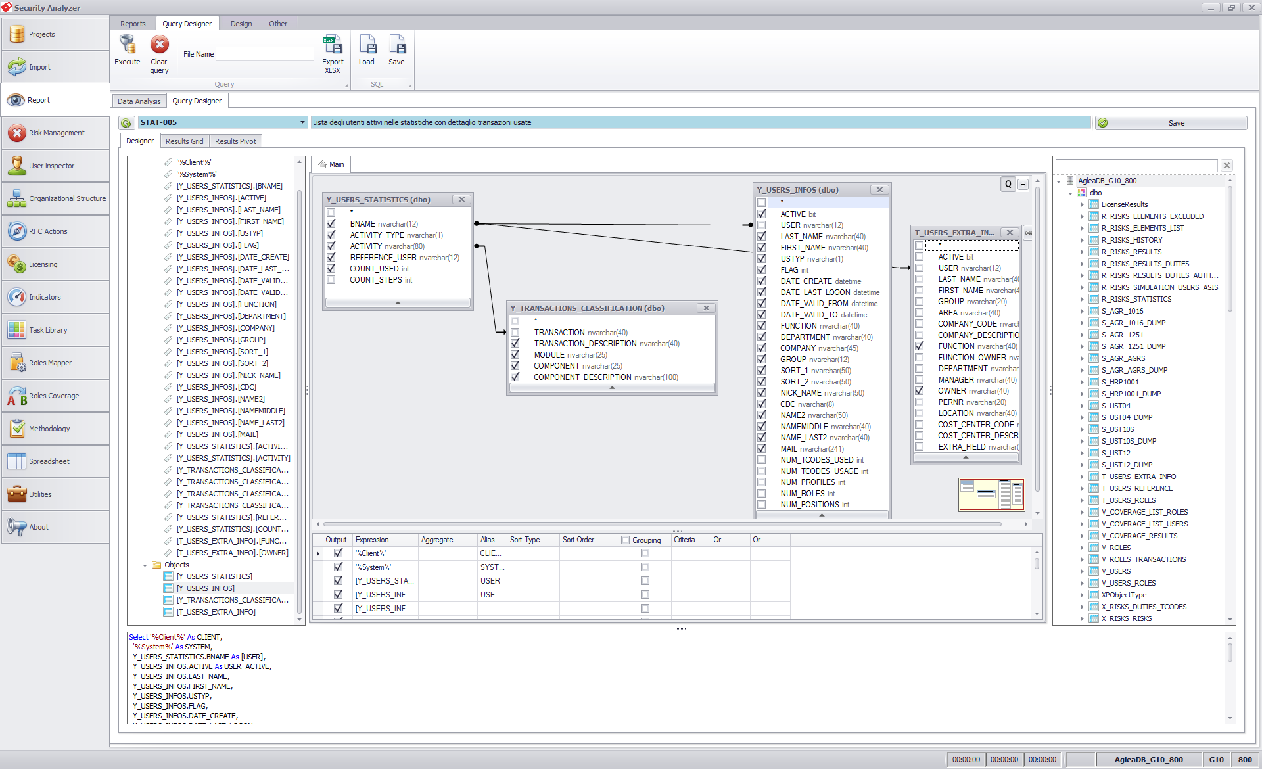The width and height of the screenshot is (1262, 769).
Task: Click the green refresh icon beside STAT-005
Action: coord(126,123)
